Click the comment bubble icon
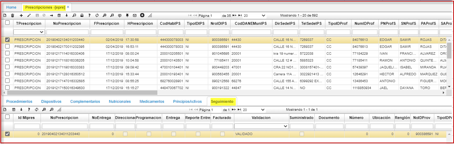 point(120,16)
